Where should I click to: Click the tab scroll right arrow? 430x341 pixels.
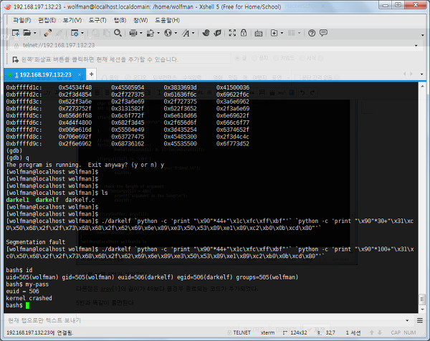411,74
